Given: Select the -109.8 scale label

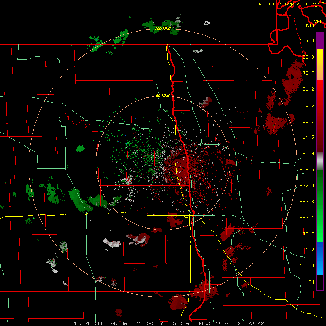Looking at the screenshot, I should point(305,266).
